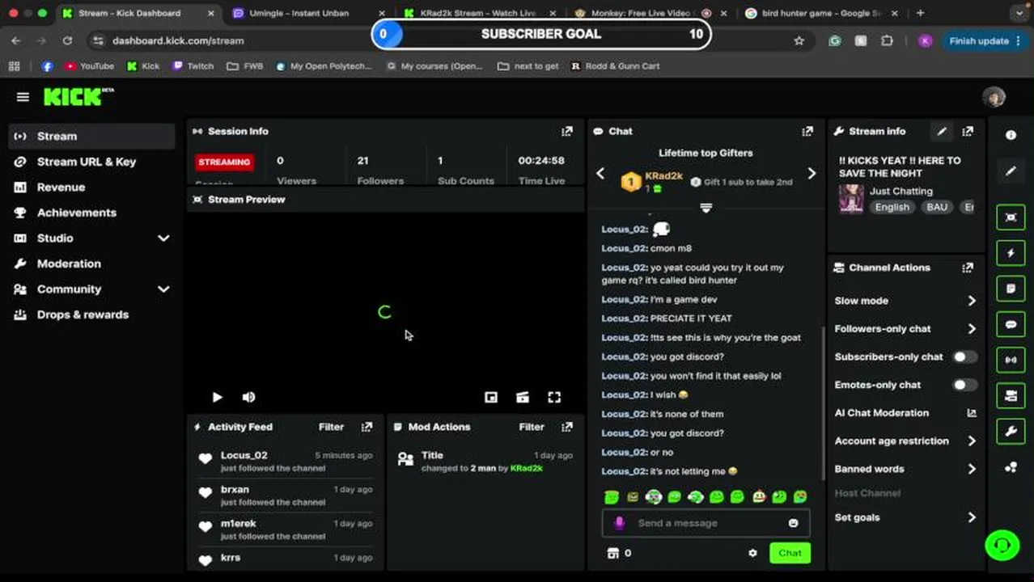Click the pencil icon in right sidebar
Screen dimensions: 1034x582
point(1011,171)
